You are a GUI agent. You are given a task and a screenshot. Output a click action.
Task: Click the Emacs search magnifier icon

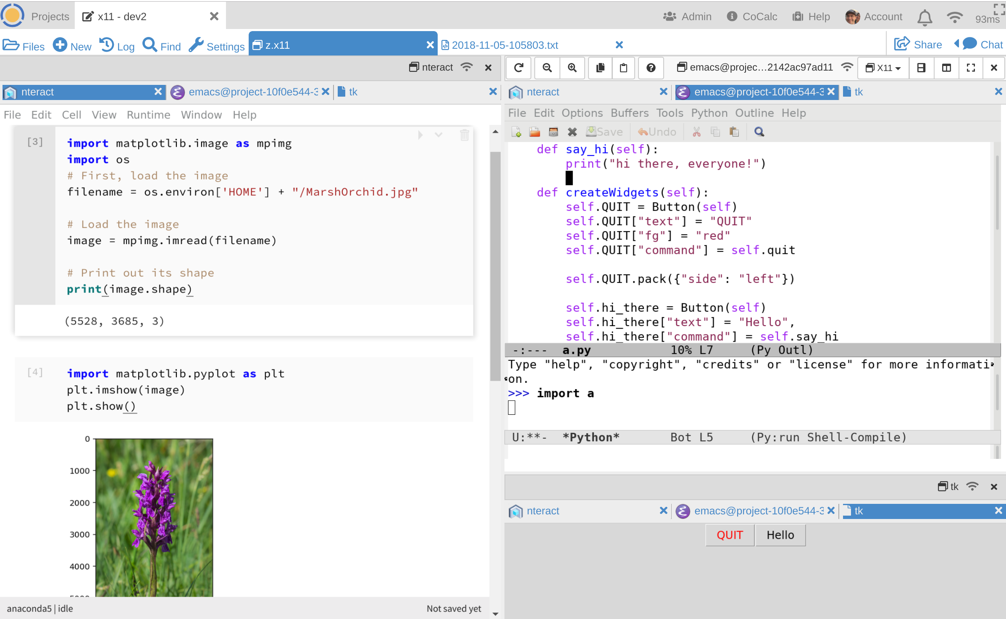(759, 132)
